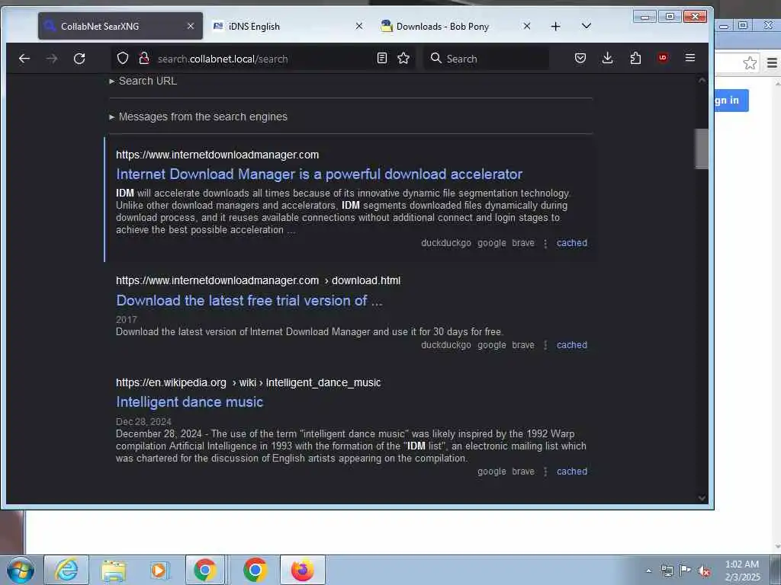Viewport: 781px width, 585px height.
Task: Click the internetdownloadmanager.com download.html URL text
Action: (x=258, y=280)
